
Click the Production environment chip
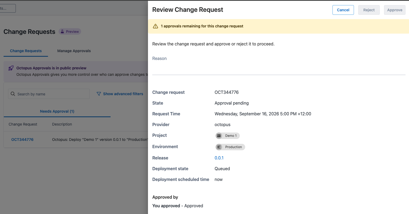(230, 147)
